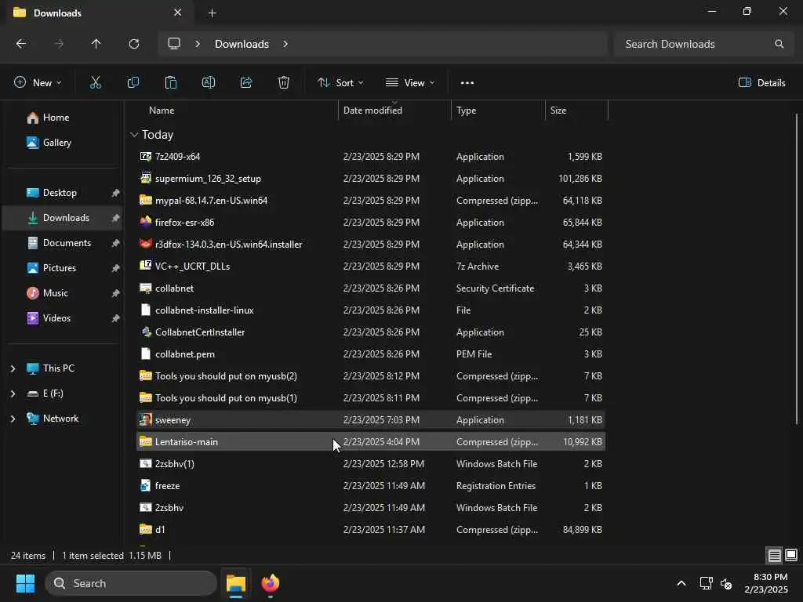Click the taskbar Search box
The width and height of the screenshot is (803, 602).
[x=131, y=583]
